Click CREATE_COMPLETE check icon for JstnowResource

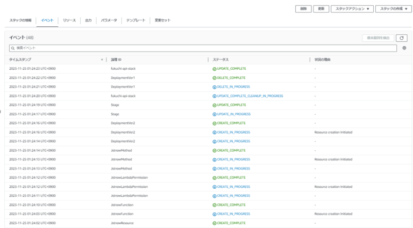click(x=215, y=223)
